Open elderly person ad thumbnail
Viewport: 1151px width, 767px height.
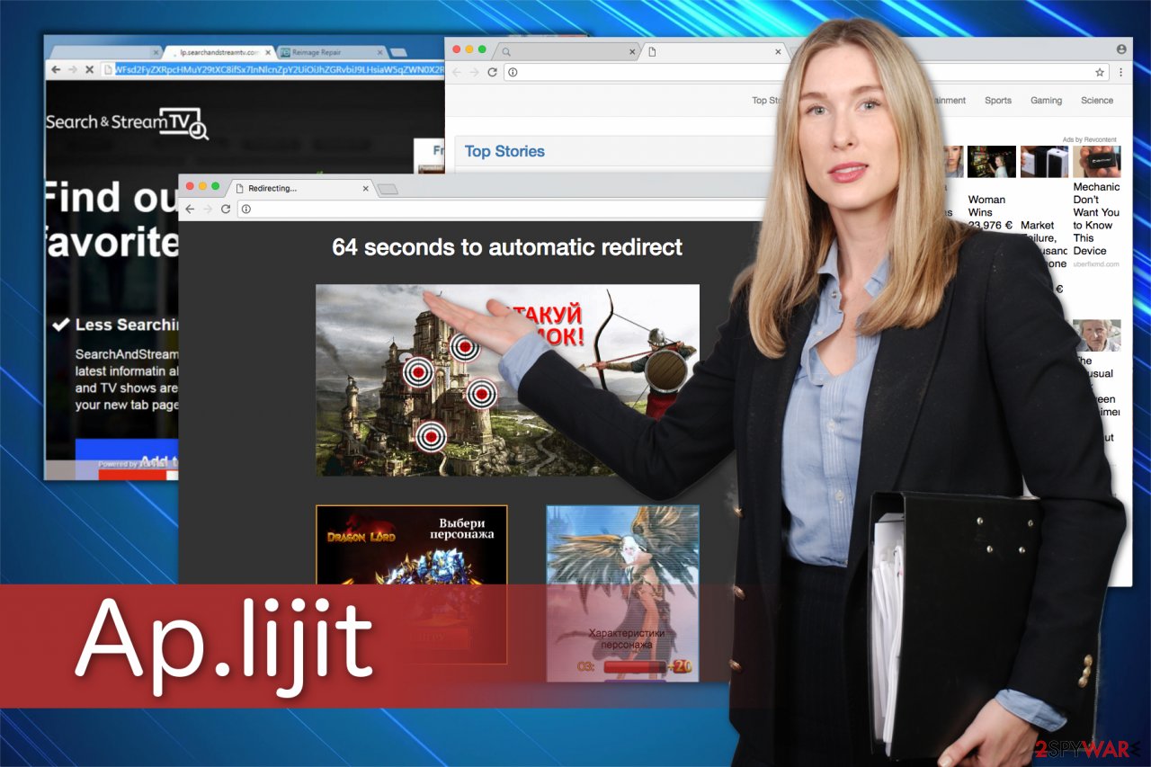coord(1097,335)
